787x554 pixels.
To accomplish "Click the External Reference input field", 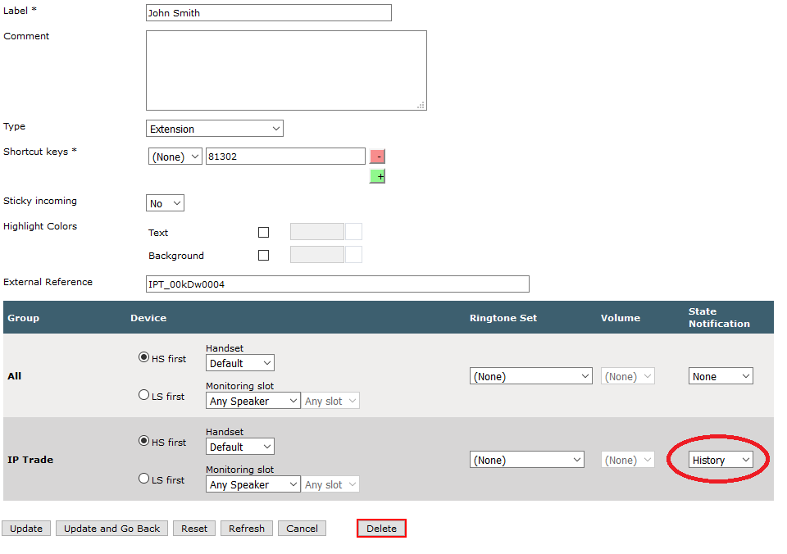I will [338, 284].
